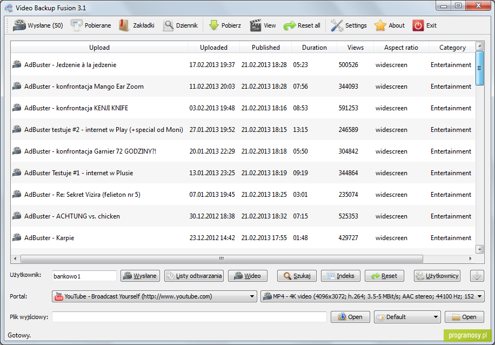The width and height of the screenshot is (495, 345).
Task: Expand the Portal YouTube dropdown
Action: pyautogui.click(x=252, y=296)
